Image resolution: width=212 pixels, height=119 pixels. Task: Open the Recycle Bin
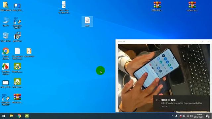coord(6,37)
